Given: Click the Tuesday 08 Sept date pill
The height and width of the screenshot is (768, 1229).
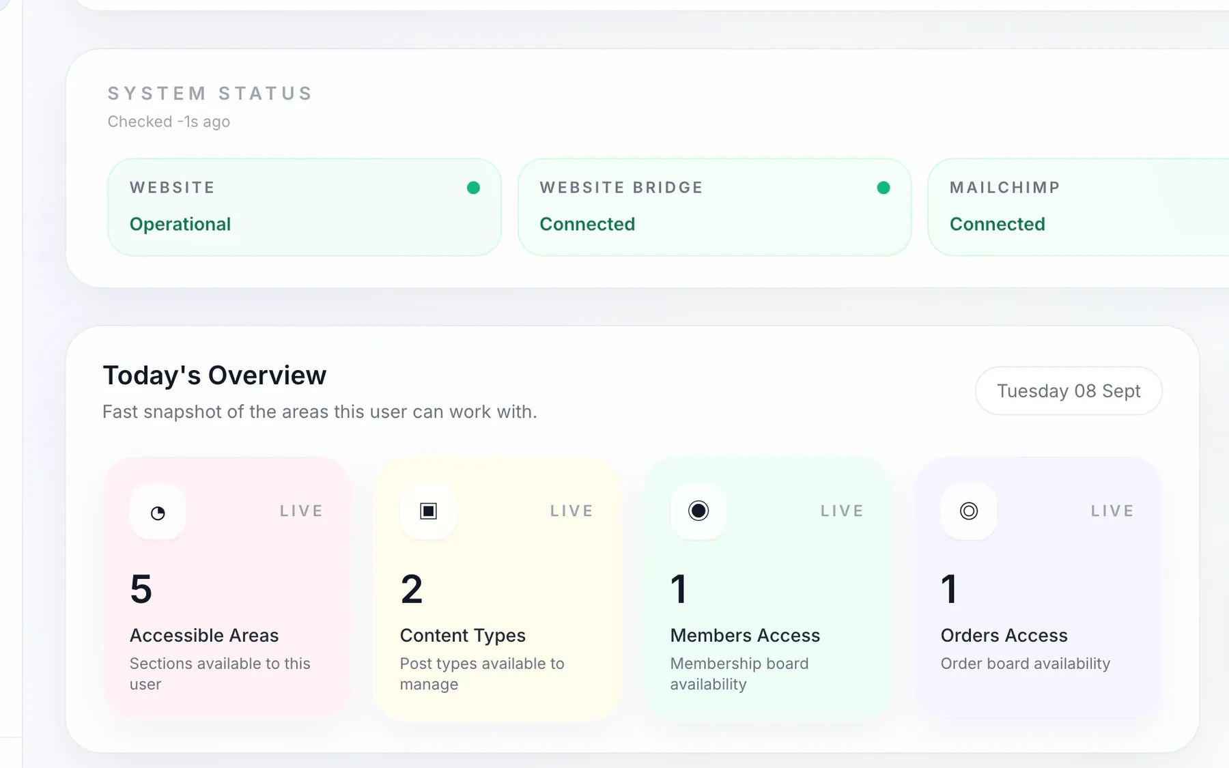Looking at the screenshot, I should point(1069,390).
